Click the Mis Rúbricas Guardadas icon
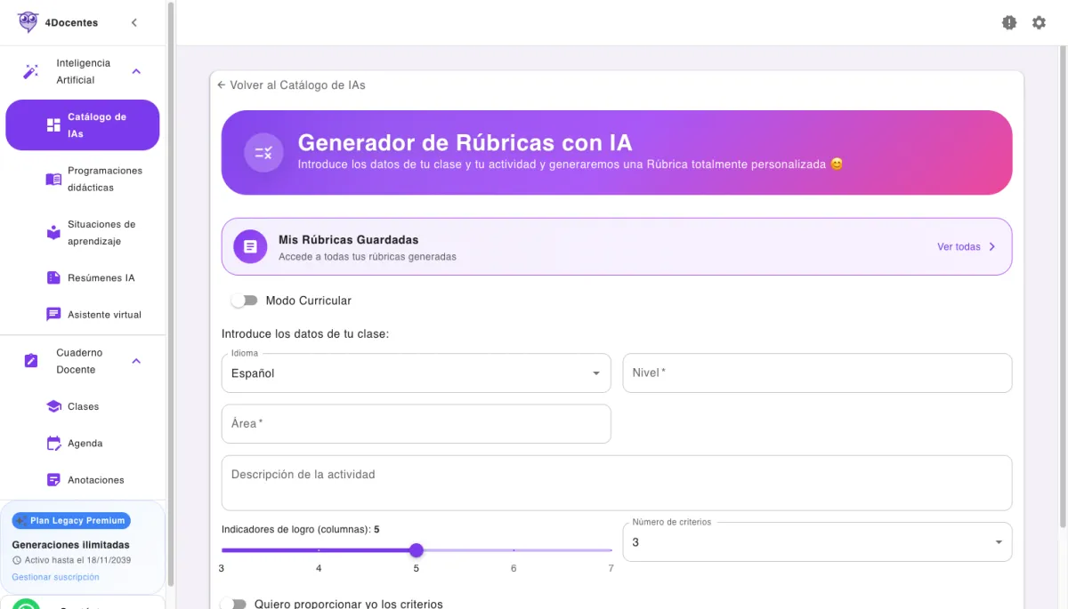The image size is (1068, 609). (249, 246)
